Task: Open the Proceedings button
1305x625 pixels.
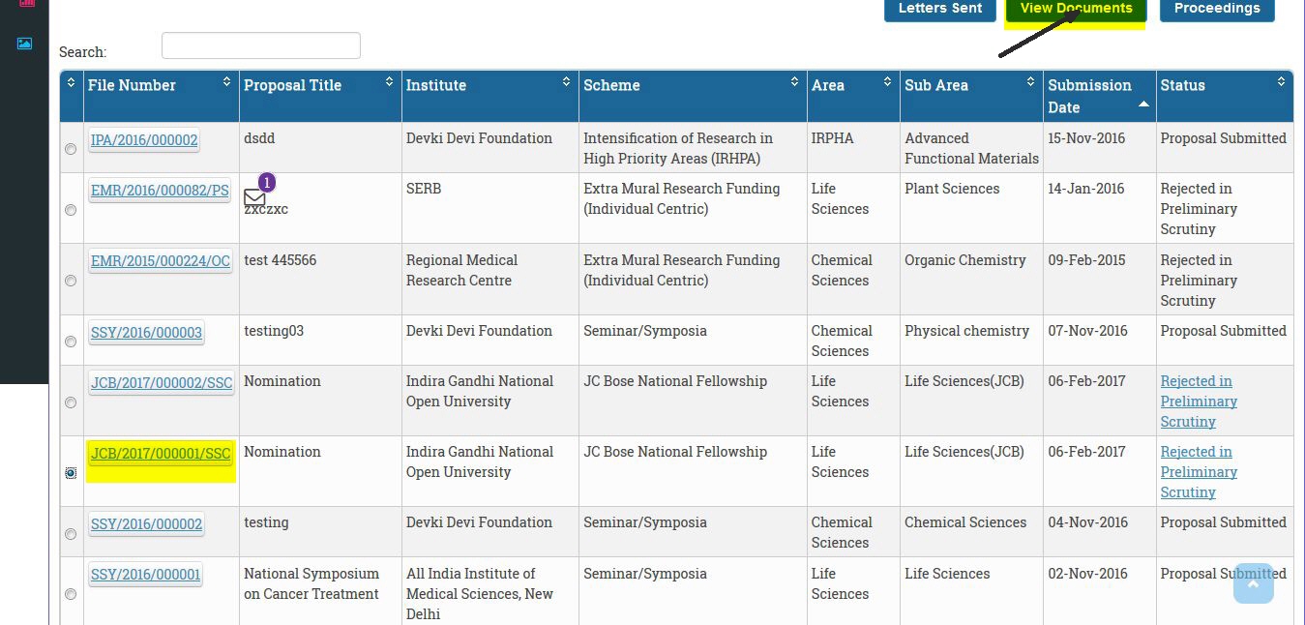Action: click(x=1216, y=9)
